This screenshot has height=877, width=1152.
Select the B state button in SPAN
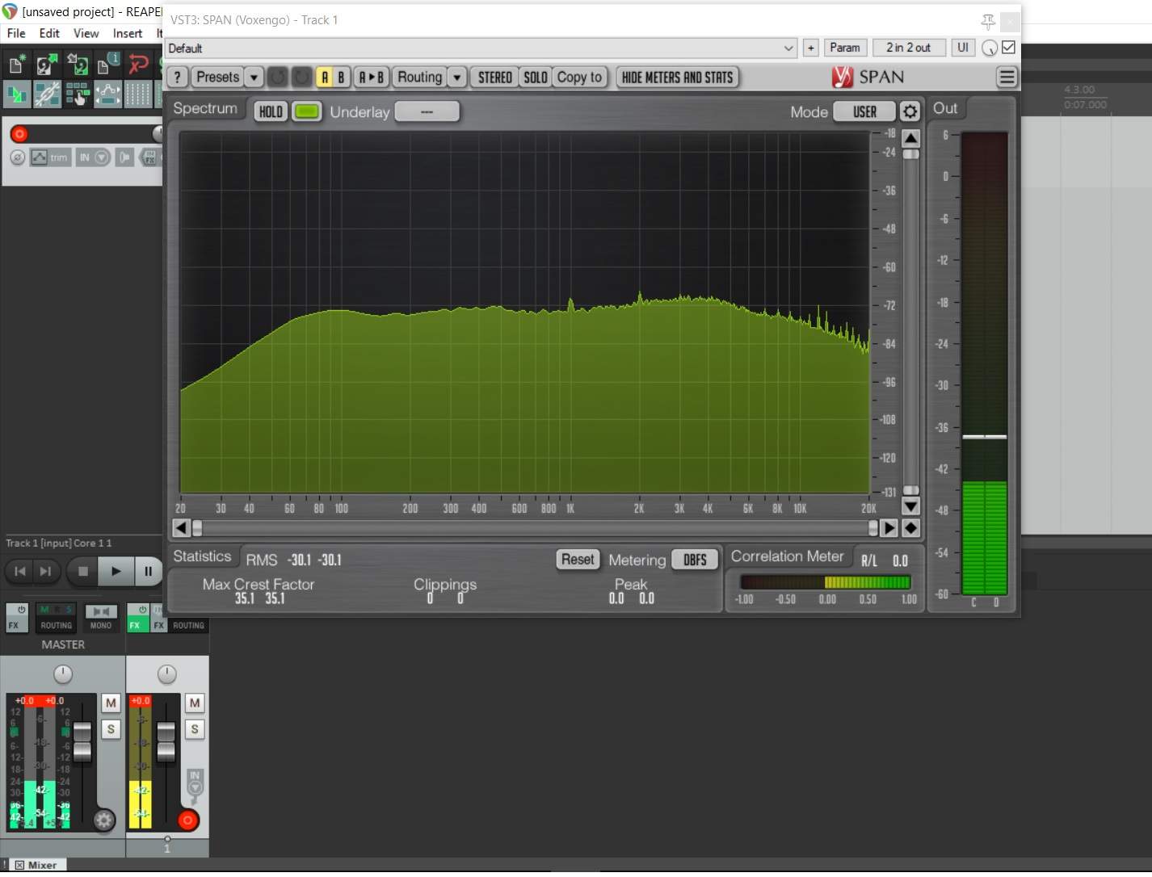click(x=341, y=78)
